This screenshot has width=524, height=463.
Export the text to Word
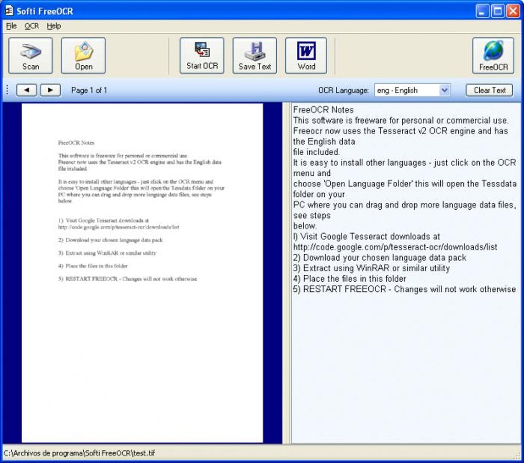point(306,56)
